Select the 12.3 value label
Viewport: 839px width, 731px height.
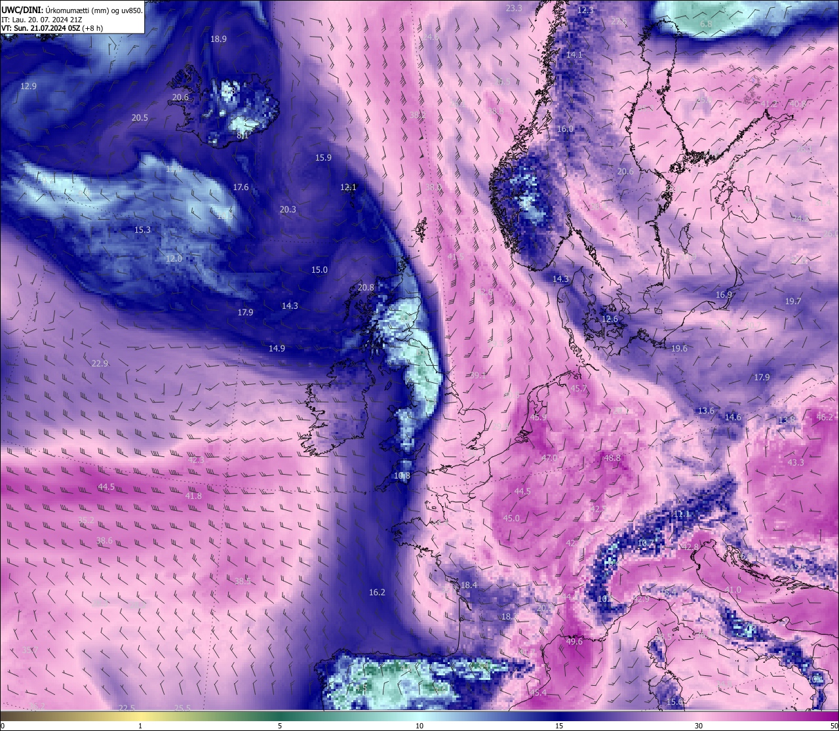tap(585, 10)
